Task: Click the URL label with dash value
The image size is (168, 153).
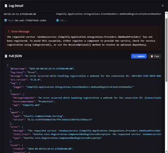Action: 63,21
